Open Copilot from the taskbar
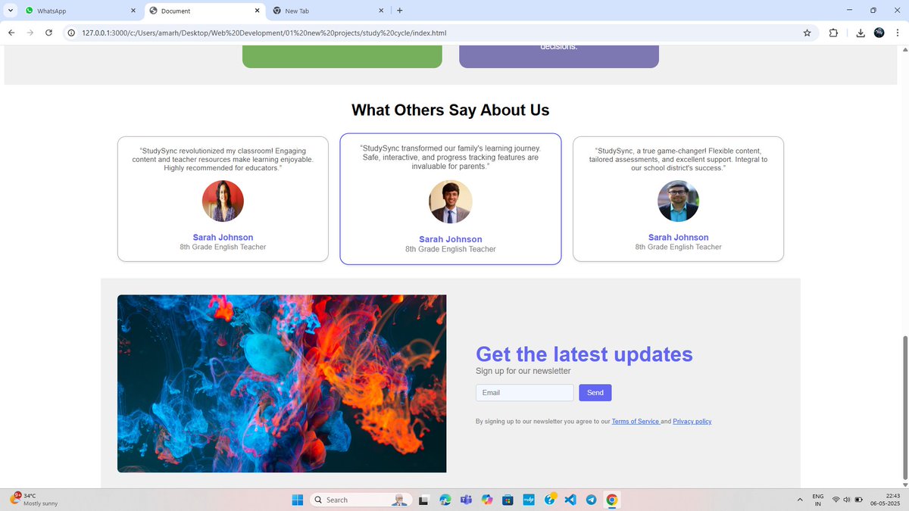The height and width of the screenshot is (511, 909). click(x=487, y=500)
